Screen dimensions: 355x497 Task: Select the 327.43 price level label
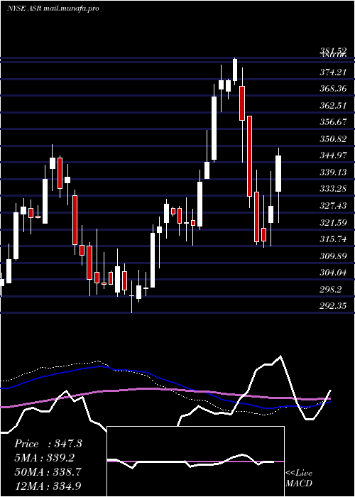pyautogui.click(x=332, y=206)
